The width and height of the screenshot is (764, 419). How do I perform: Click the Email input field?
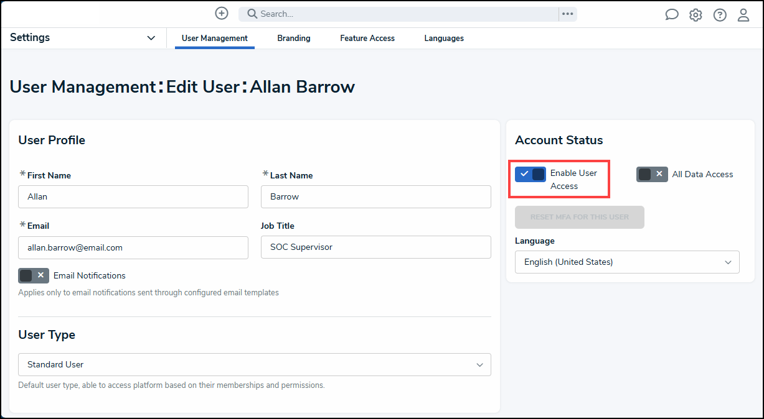point(133,247)
